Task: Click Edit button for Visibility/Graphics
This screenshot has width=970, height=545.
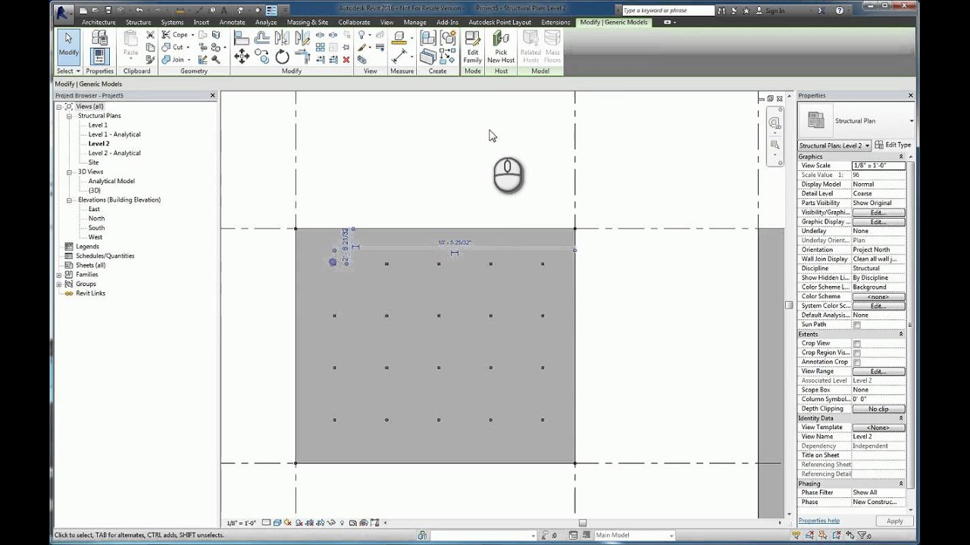Action: tap(878, 213)
